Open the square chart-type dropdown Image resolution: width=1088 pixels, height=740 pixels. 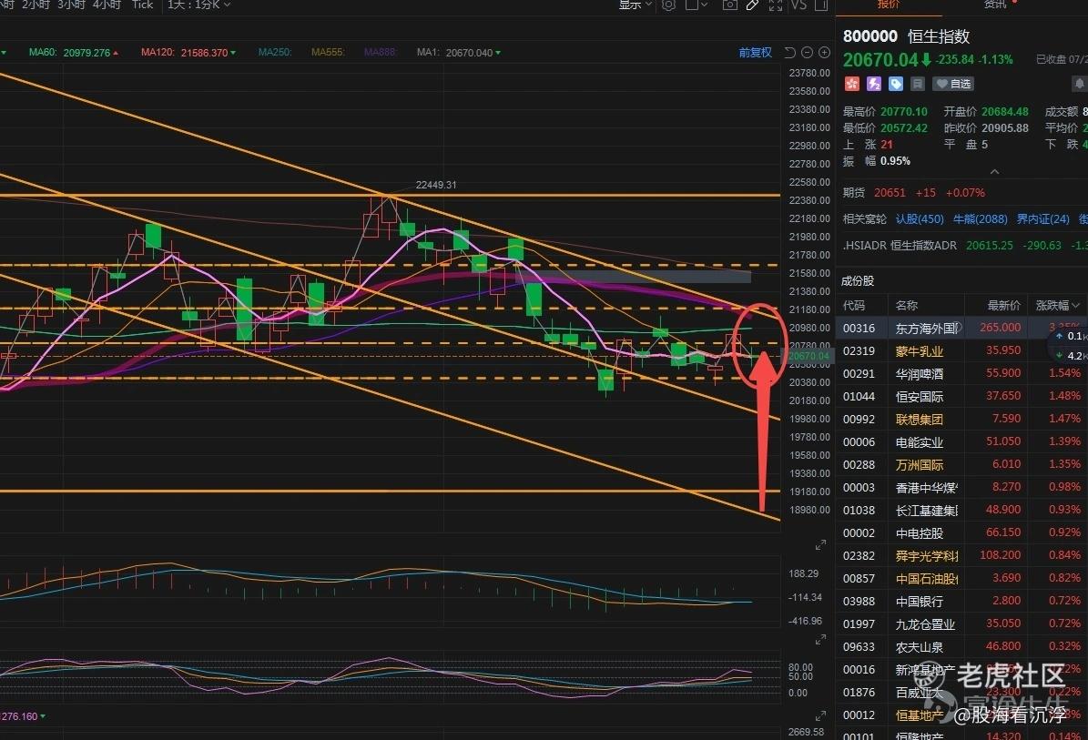(696, 5)
